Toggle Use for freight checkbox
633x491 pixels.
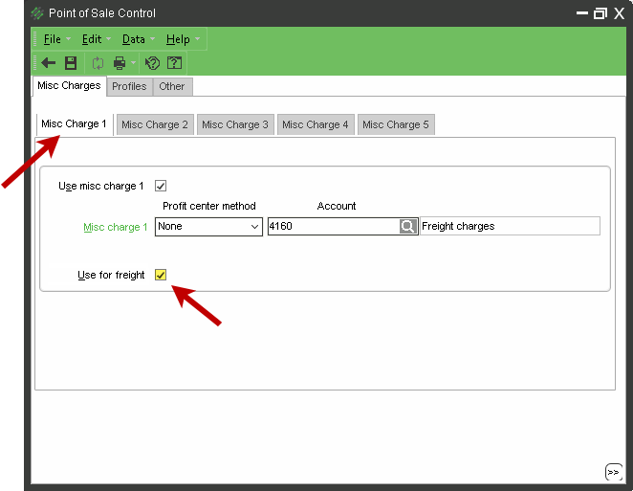(x=161, y=275)
